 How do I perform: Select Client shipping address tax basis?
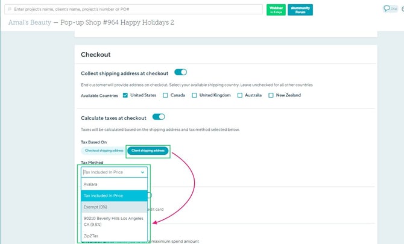click(x=148, y=151)
